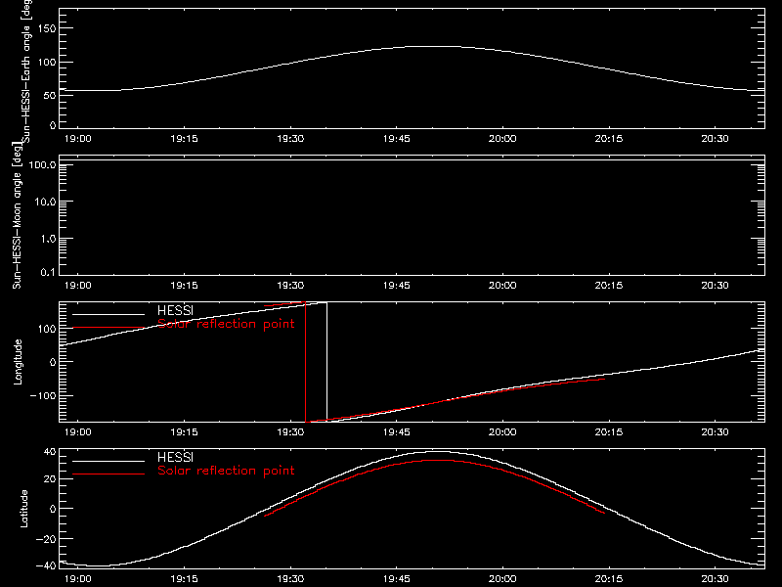
Task: Click the -40 tick in Latitude panel
Action: click(46, 565)
